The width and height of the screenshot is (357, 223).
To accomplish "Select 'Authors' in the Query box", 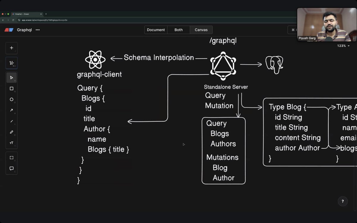I will point(223,144).
